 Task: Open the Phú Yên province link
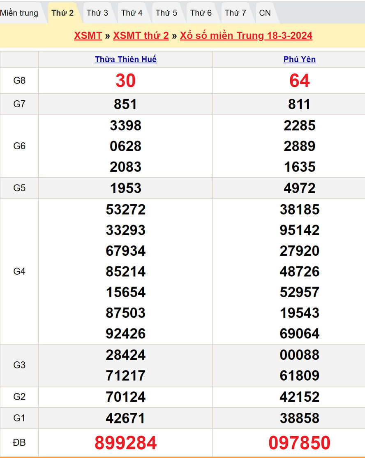coord(299,59)
